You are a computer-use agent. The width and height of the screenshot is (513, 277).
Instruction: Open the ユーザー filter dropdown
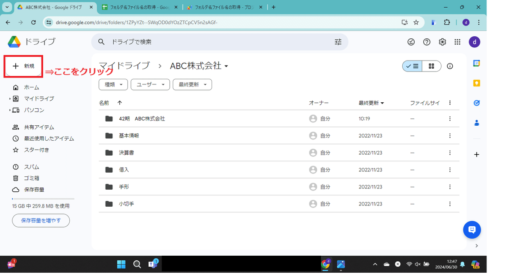tap(150, 84)
